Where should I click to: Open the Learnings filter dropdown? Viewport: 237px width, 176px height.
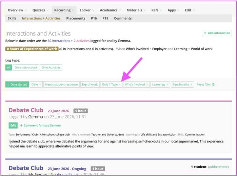pos(160,84)
